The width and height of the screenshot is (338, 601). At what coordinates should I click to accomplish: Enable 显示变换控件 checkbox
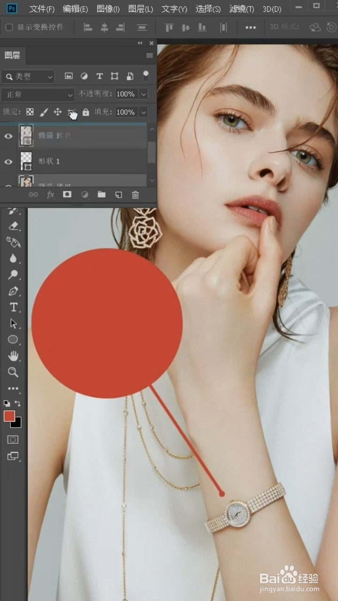tap(9, 27)
